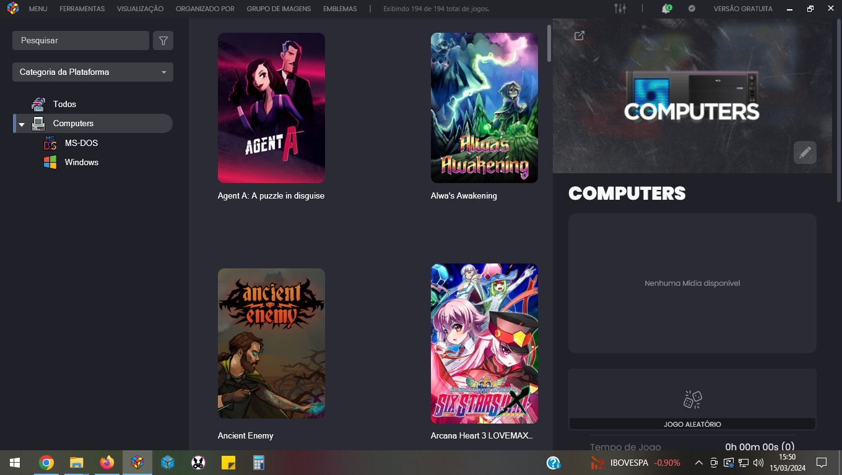Open the MENU menu

(x=38, y=9)
